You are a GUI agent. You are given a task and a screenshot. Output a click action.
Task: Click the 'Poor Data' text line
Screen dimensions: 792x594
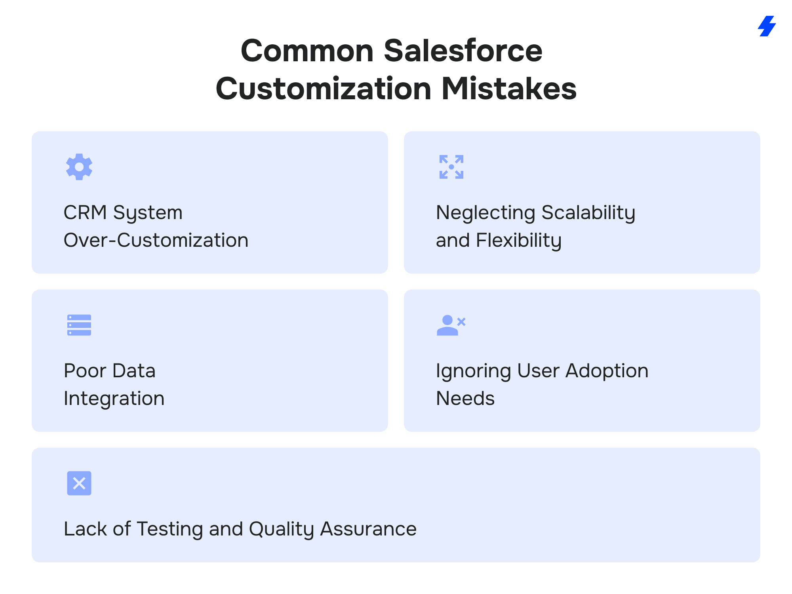click(x=110, y=371)
